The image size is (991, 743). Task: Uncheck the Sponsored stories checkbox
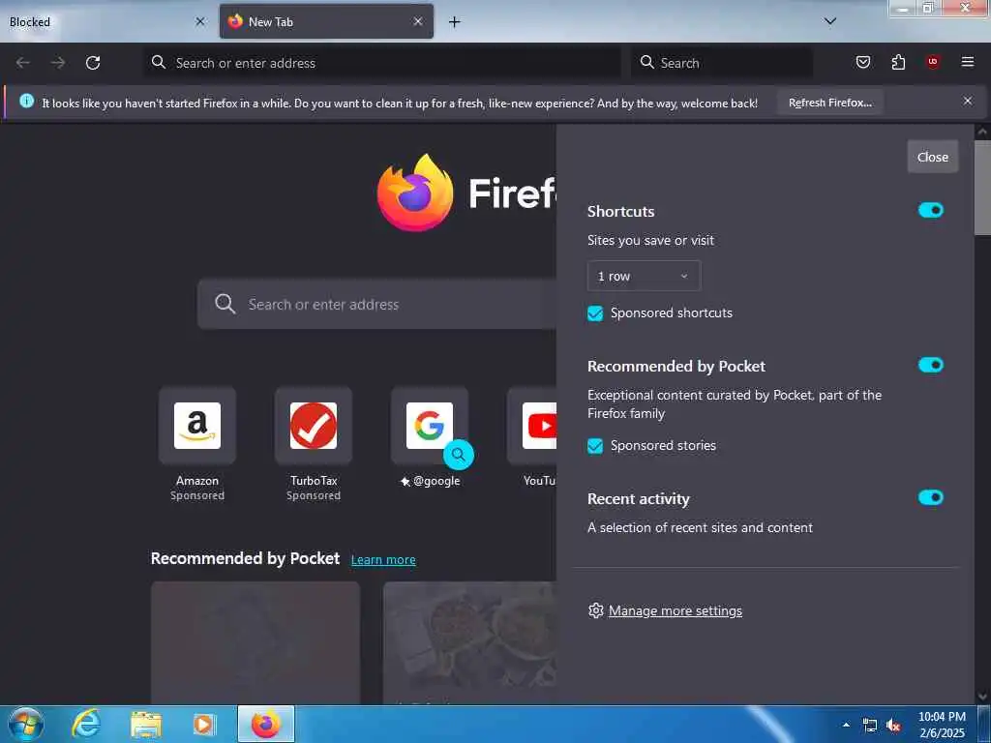click(x=595, y=446)
